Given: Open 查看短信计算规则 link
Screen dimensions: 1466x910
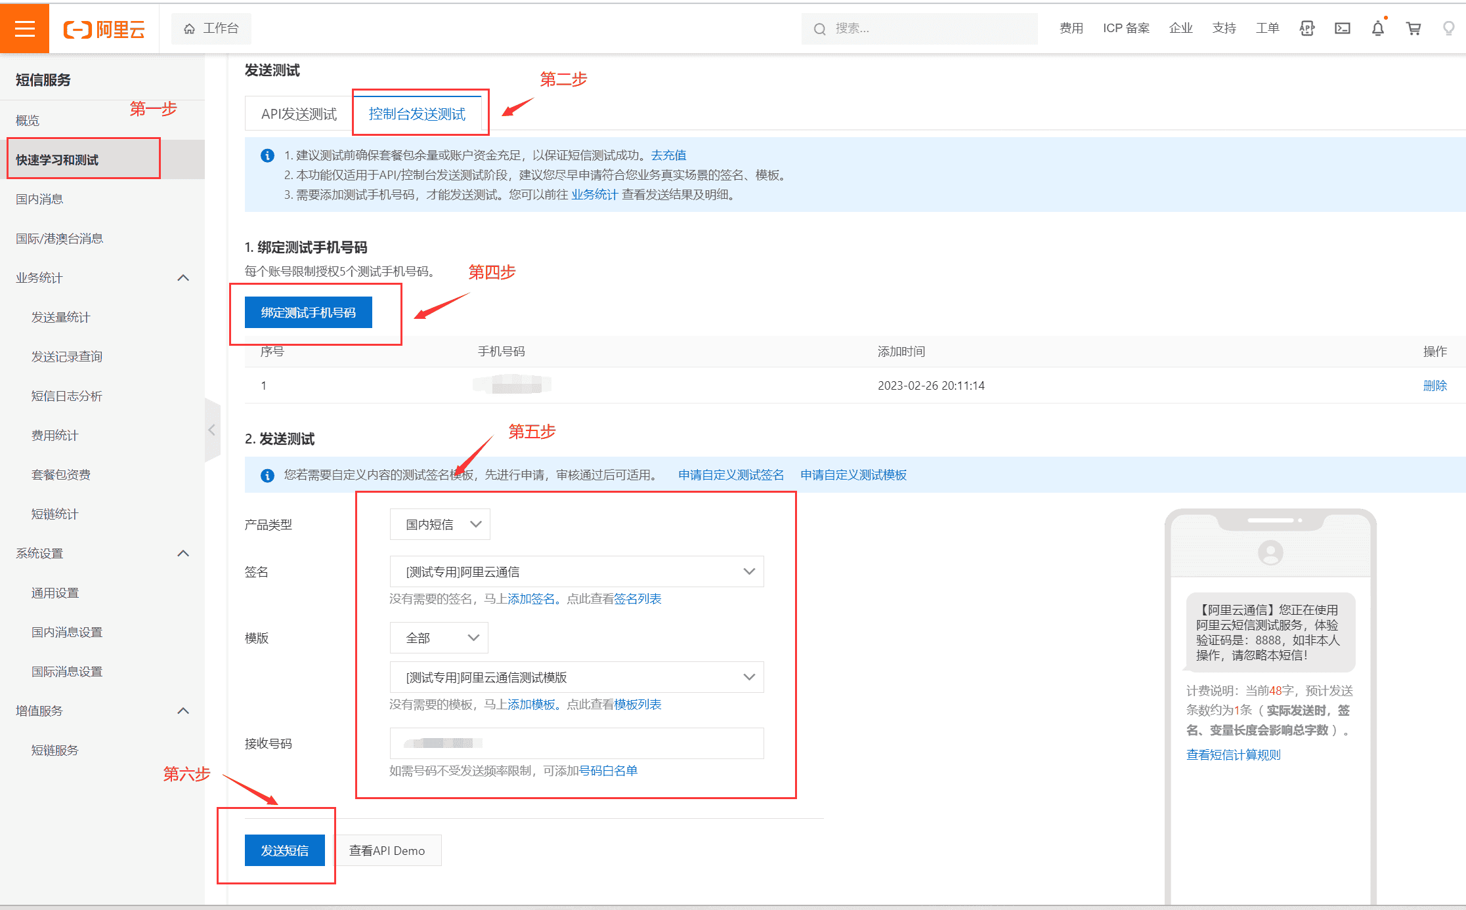Looking at the screenshot, I should (1233, 755).
